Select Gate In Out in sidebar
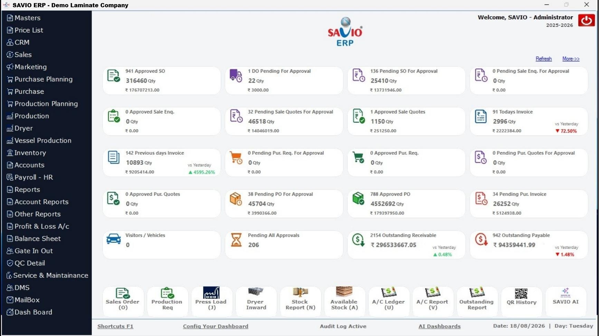The width and height of the screenshot is (599, 336). (30, 251)
